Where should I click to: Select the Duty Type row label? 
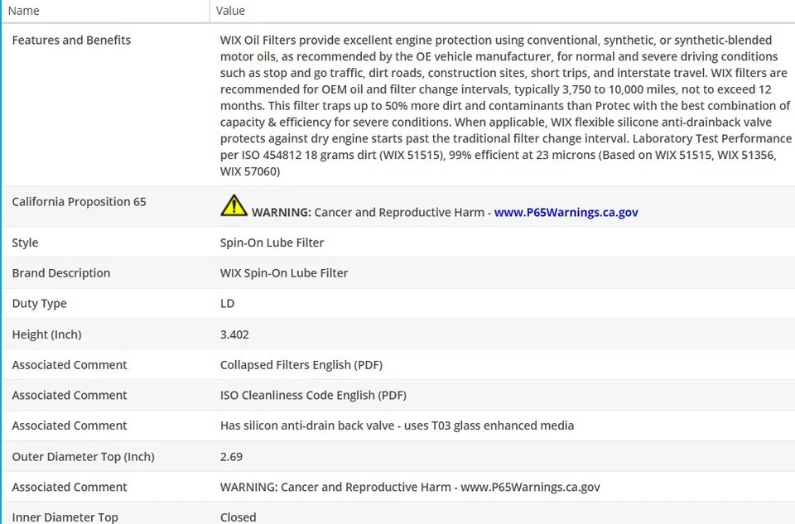(39, 304)
